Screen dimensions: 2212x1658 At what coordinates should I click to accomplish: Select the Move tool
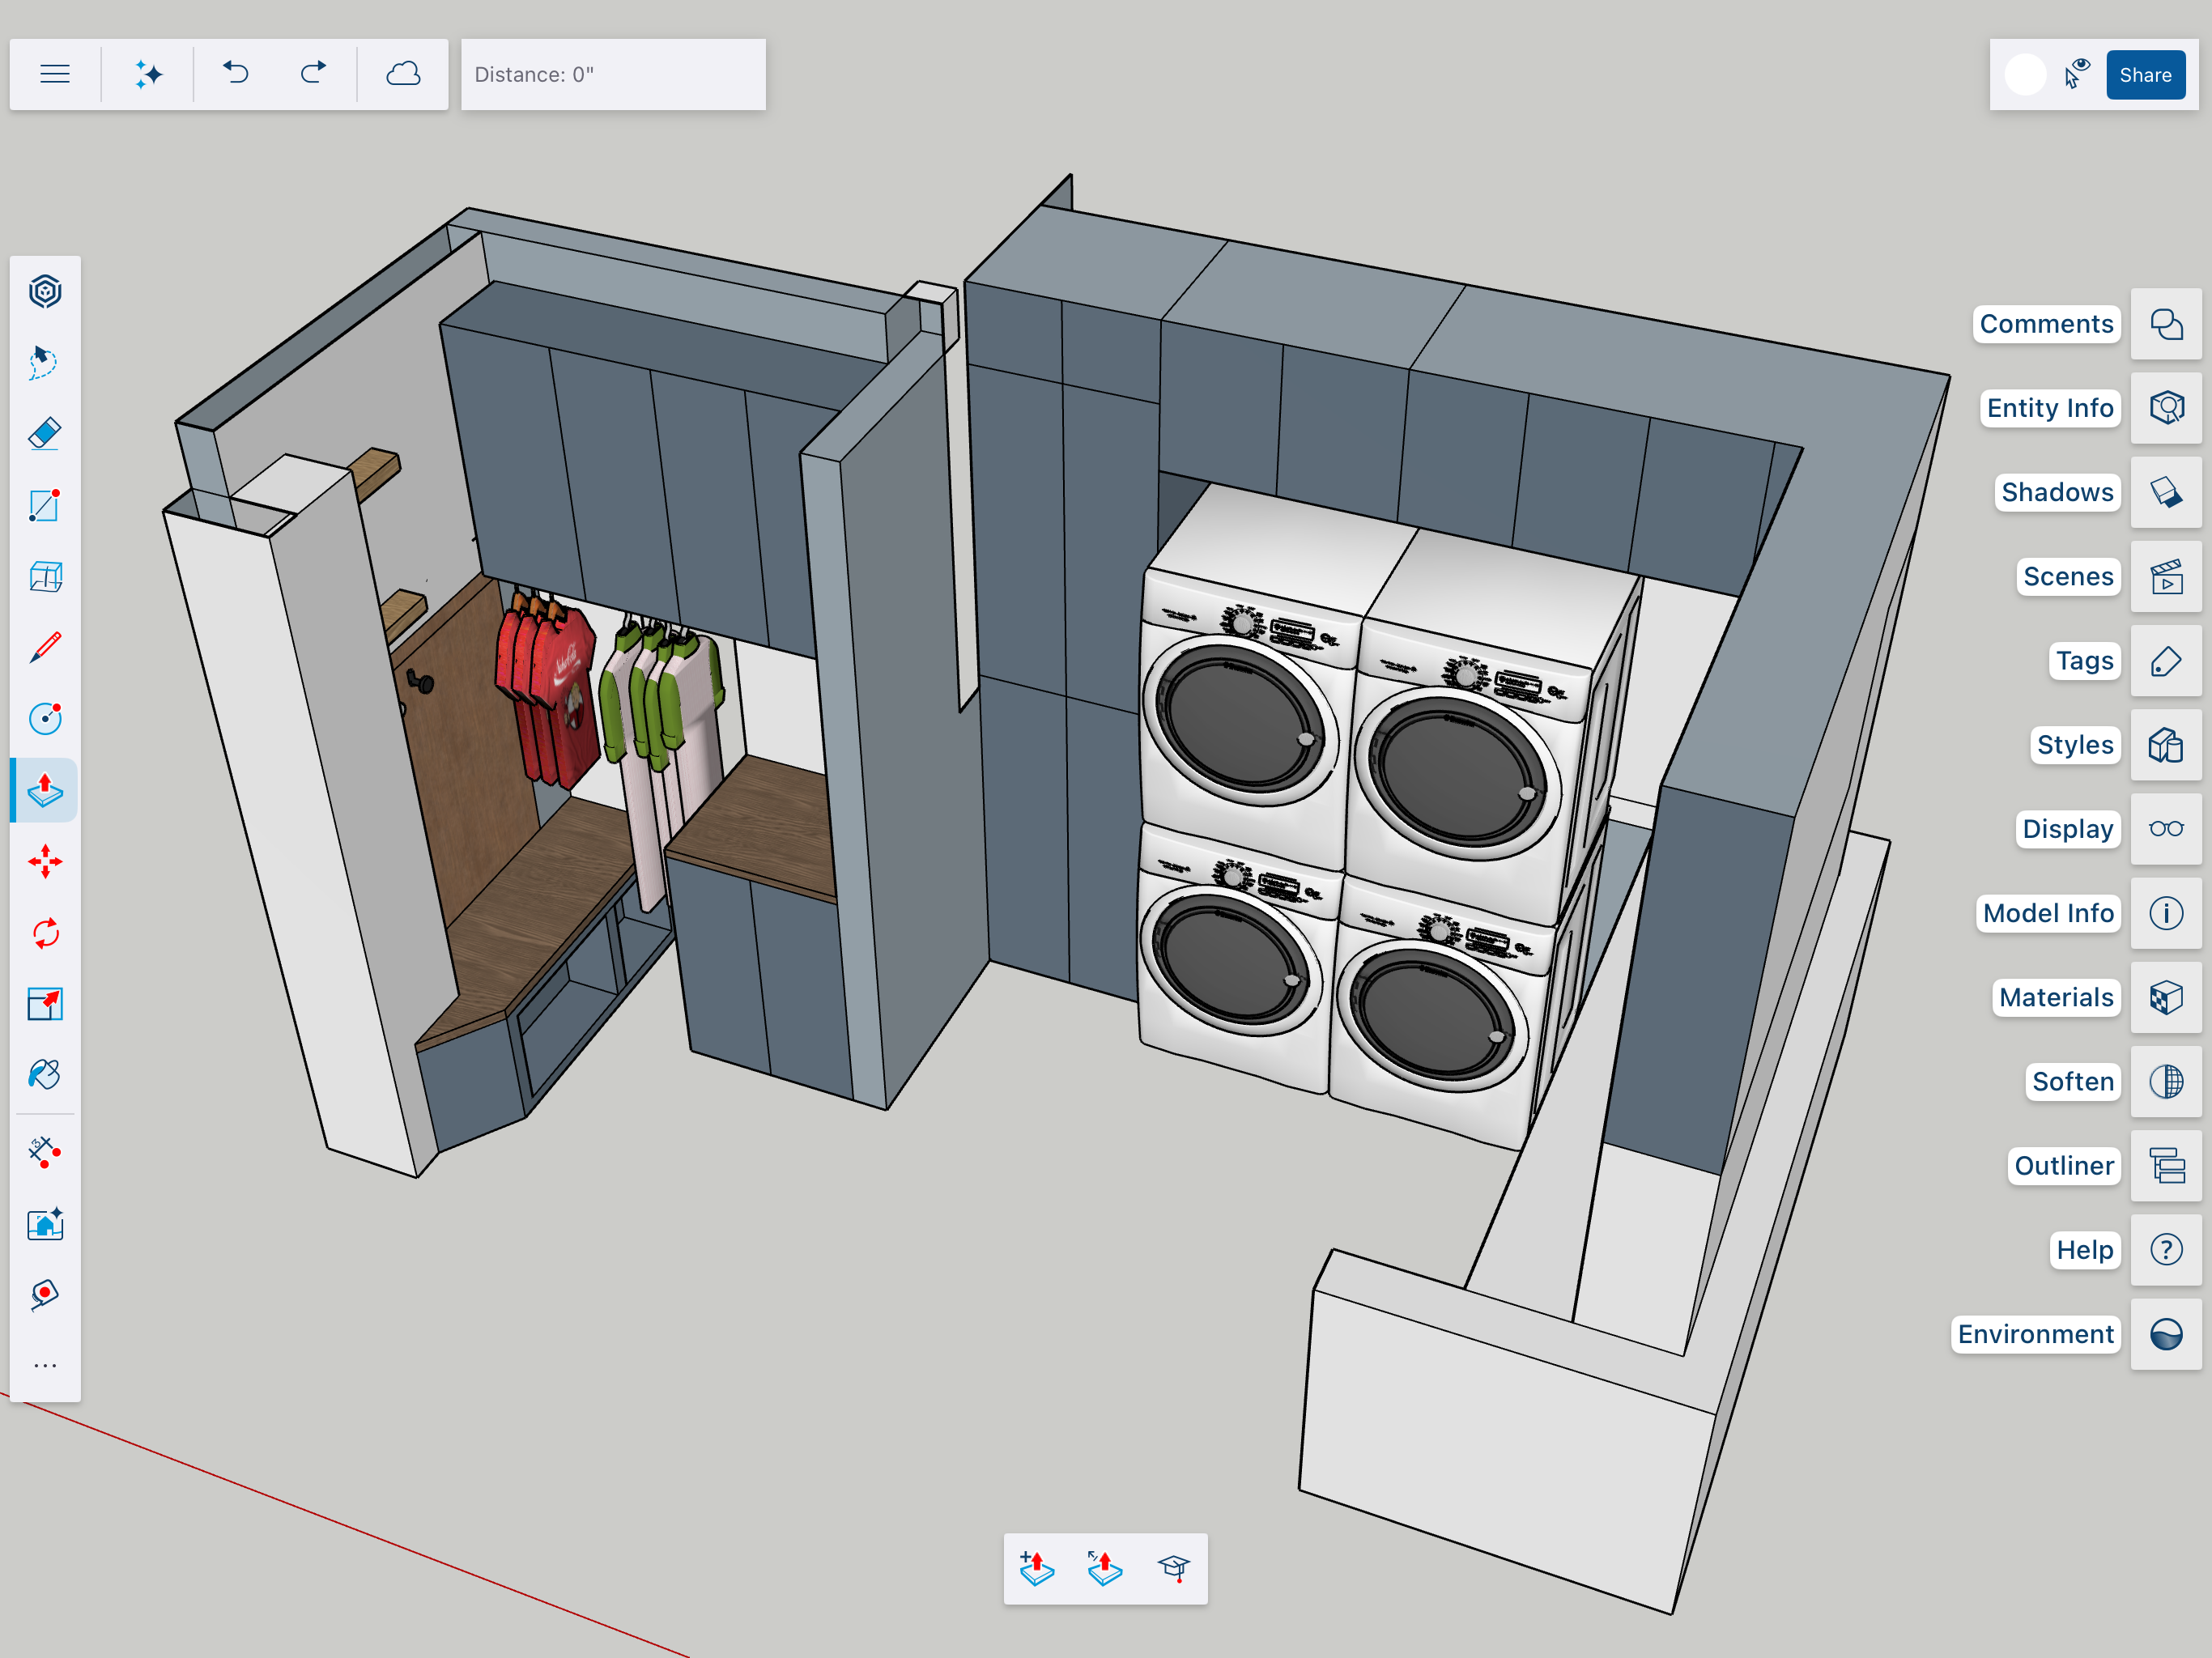45,861
